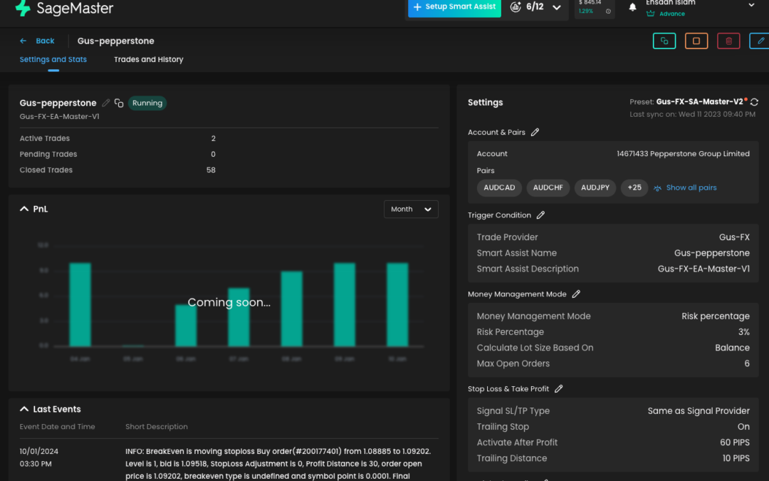Collapse the Last Events section
The width and height of the screenshot is (769, 481).
24,409
